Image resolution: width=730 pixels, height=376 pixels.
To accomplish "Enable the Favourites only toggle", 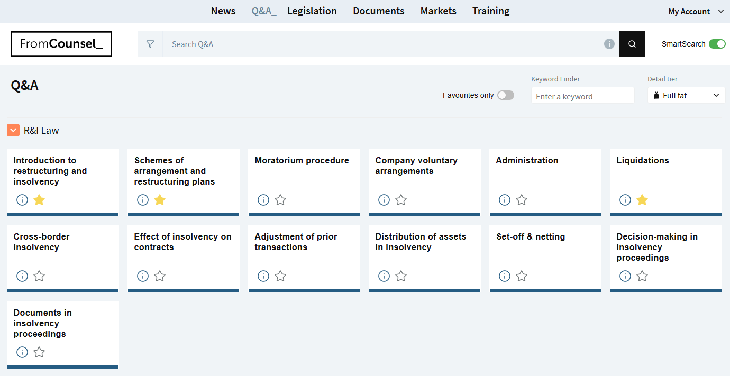I will pyautogui.click(x=505, y=95).
